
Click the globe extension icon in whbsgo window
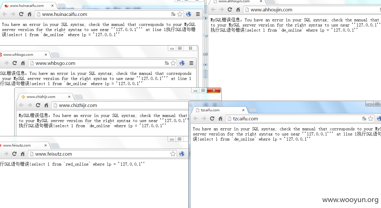pos(182,63)
